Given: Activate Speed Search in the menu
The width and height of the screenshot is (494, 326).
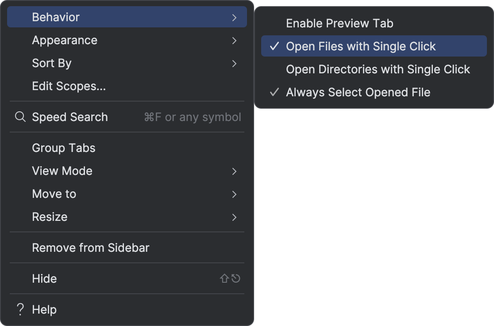Looking at the screenshot, I should (69, 117).
